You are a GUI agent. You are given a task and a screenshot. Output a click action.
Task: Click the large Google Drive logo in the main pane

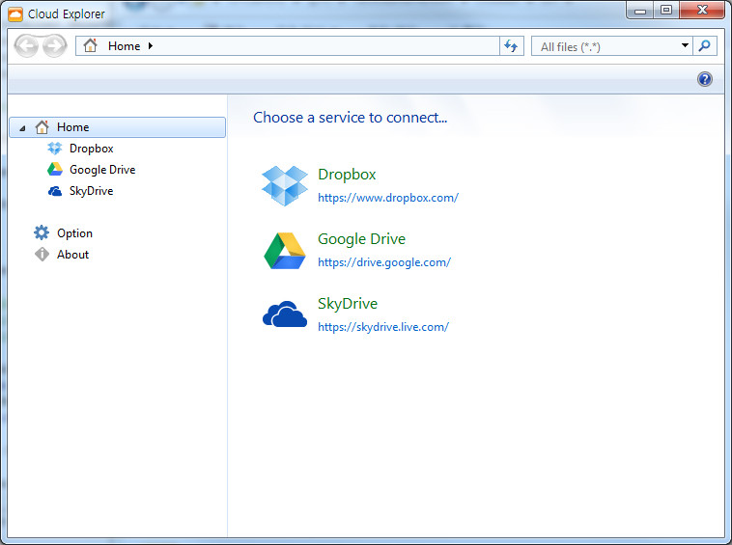(285, 251)
